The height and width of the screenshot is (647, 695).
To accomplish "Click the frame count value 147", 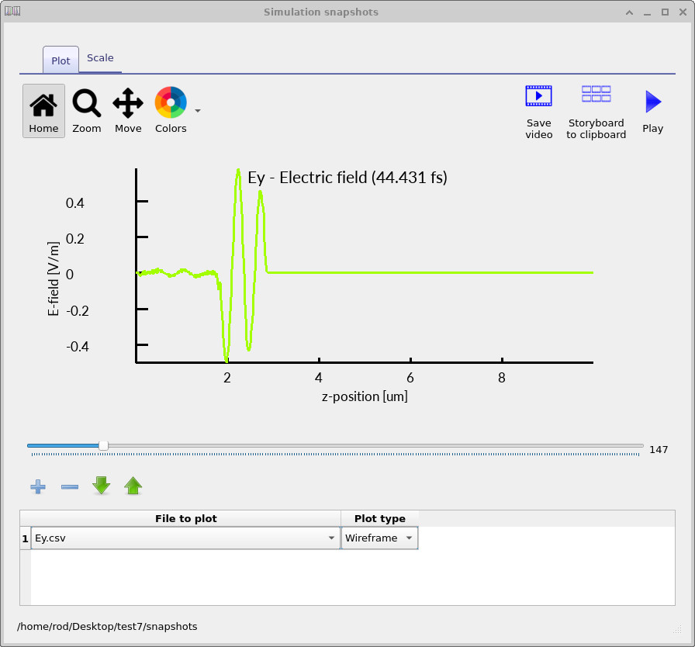I will [x=659, y=450].
